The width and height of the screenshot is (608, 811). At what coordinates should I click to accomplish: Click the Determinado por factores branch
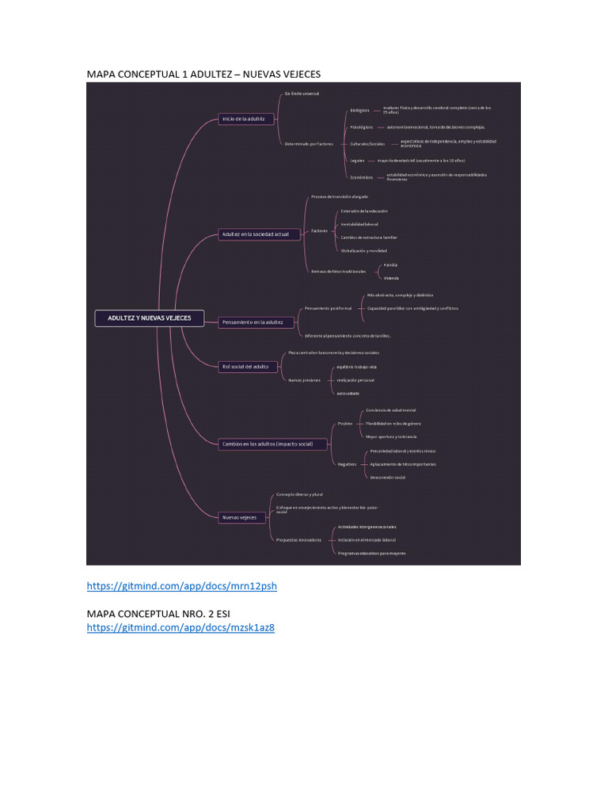309,143
